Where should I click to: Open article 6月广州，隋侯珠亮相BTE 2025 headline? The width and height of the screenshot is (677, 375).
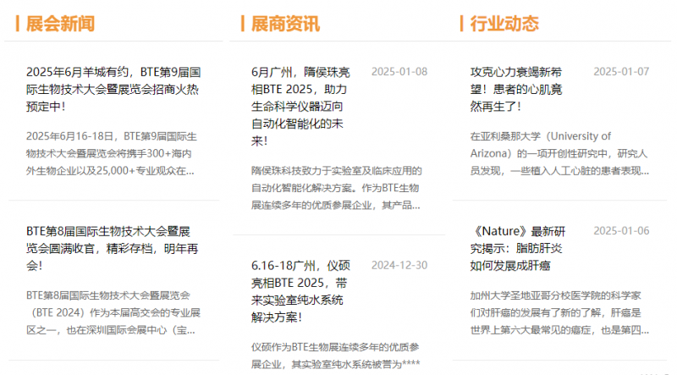300,107
